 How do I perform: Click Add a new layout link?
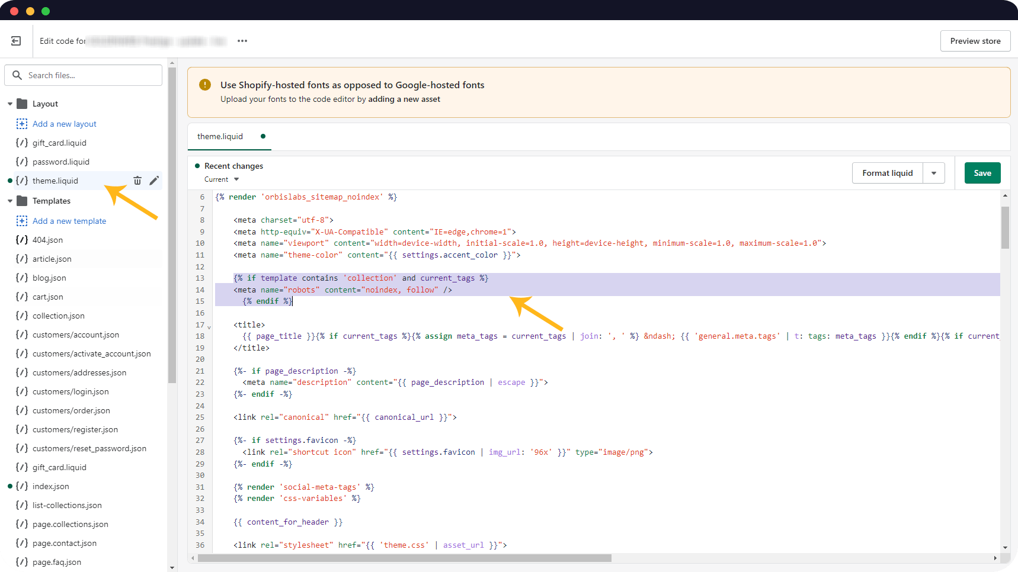(65, 124)
